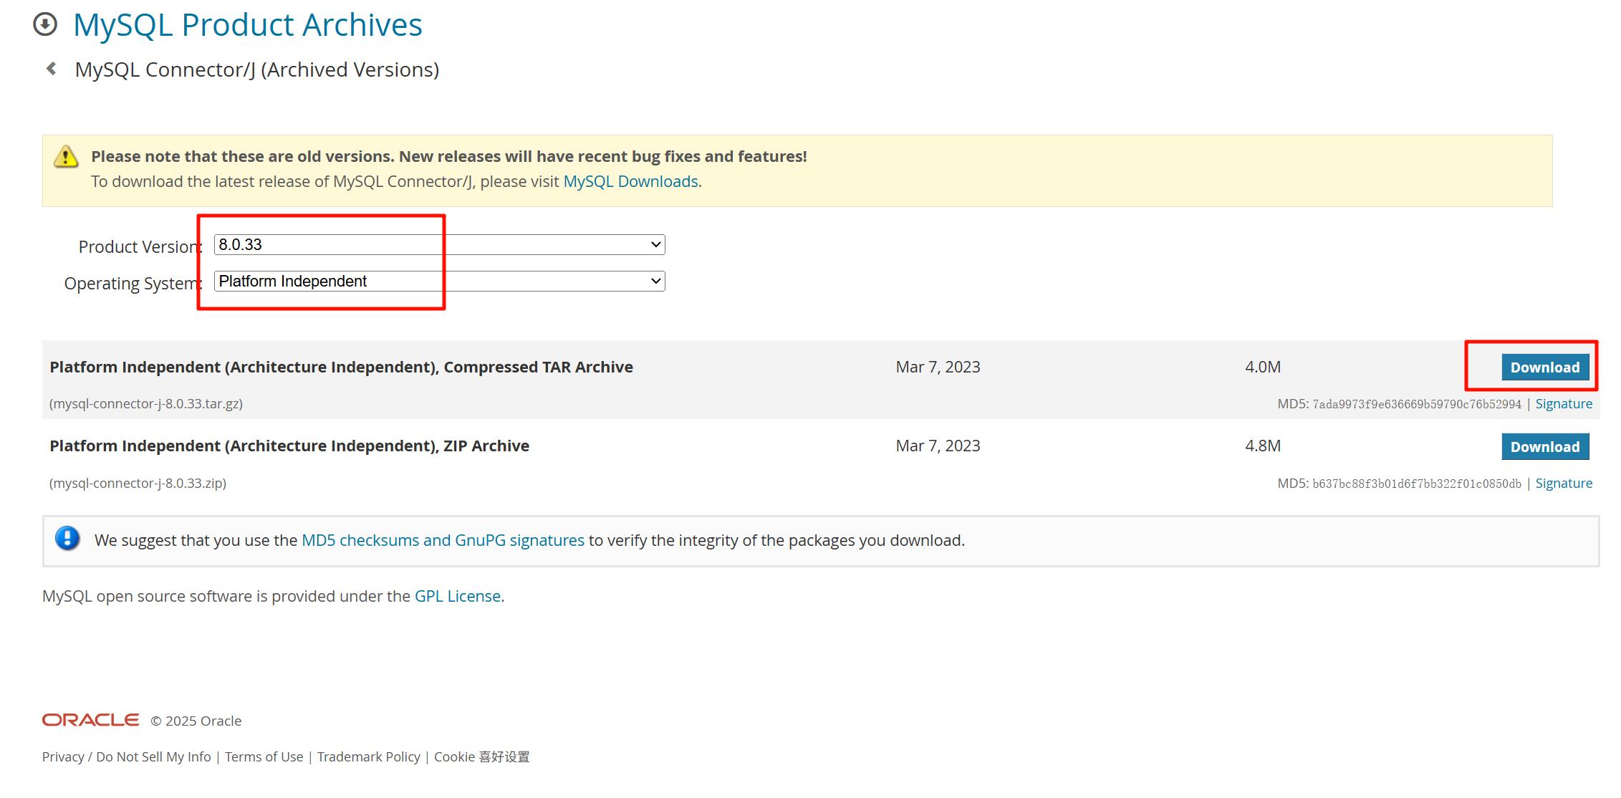Click the Oracle logo in footer
This screenshot has height=798, width=1621.
(91, 720)
